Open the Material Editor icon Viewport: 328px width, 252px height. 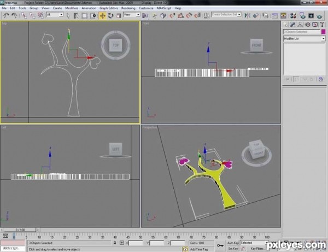tap(293, 16)
